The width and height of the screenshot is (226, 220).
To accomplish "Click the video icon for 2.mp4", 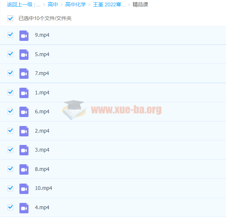I will point(24,131).
